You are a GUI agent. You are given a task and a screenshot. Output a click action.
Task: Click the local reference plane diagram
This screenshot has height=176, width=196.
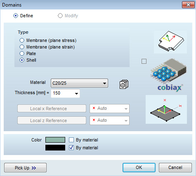click(x=166, y=109)
